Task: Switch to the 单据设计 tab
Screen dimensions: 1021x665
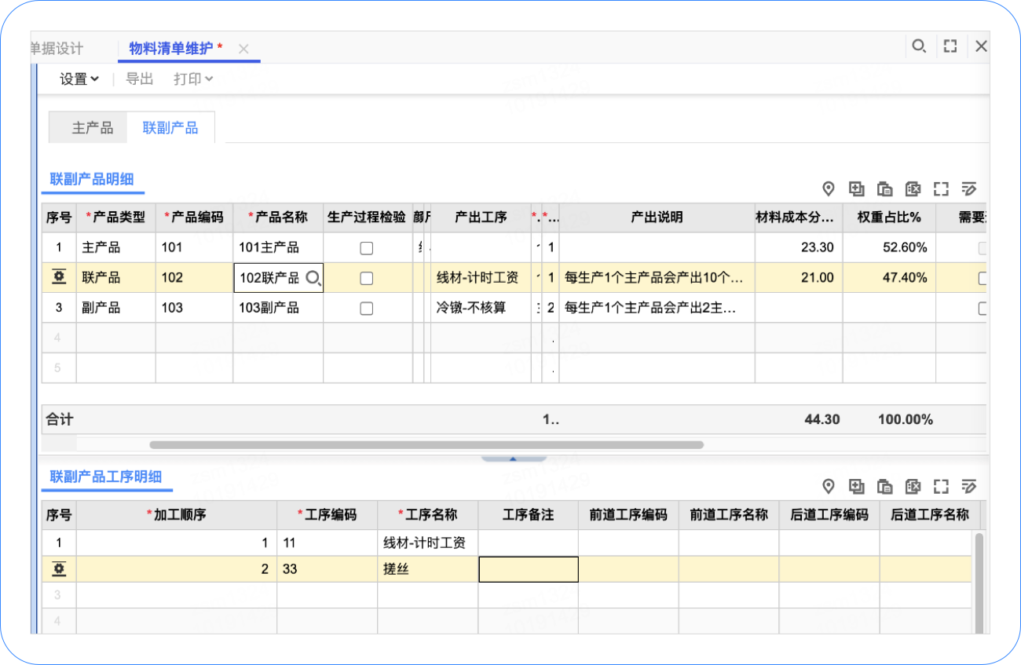Action: 57,48
